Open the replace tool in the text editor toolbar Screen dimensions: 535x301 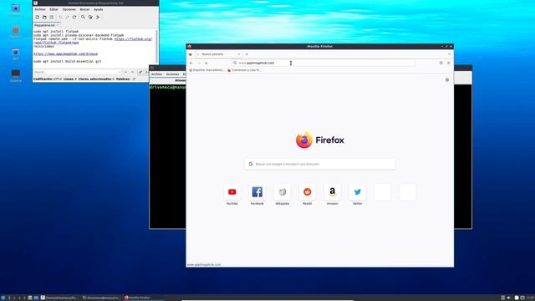(x=90, y=17)
